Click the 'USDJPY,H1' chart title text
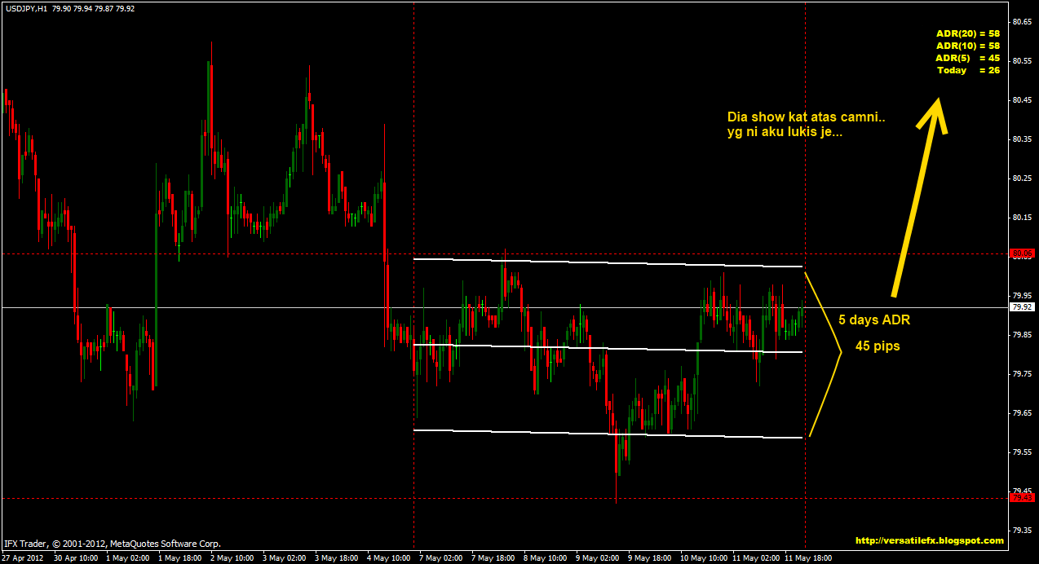The image size is (1039, 564). coord(24,8)
